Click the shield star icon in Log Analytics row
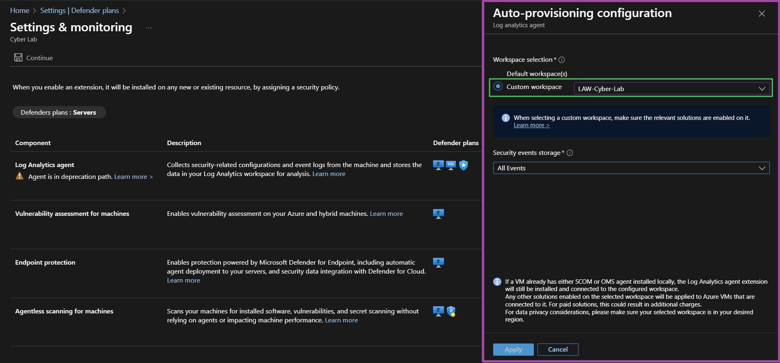 tap(464, 165)
